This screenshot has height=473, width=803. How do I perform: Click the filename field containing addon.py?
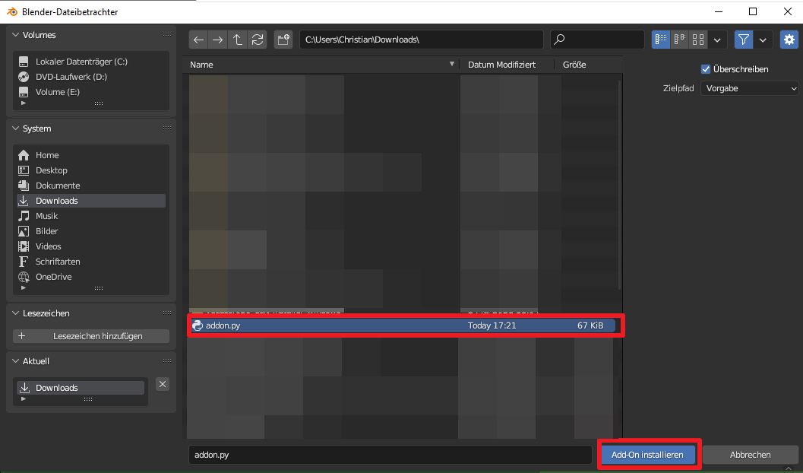tap(390, 455)
